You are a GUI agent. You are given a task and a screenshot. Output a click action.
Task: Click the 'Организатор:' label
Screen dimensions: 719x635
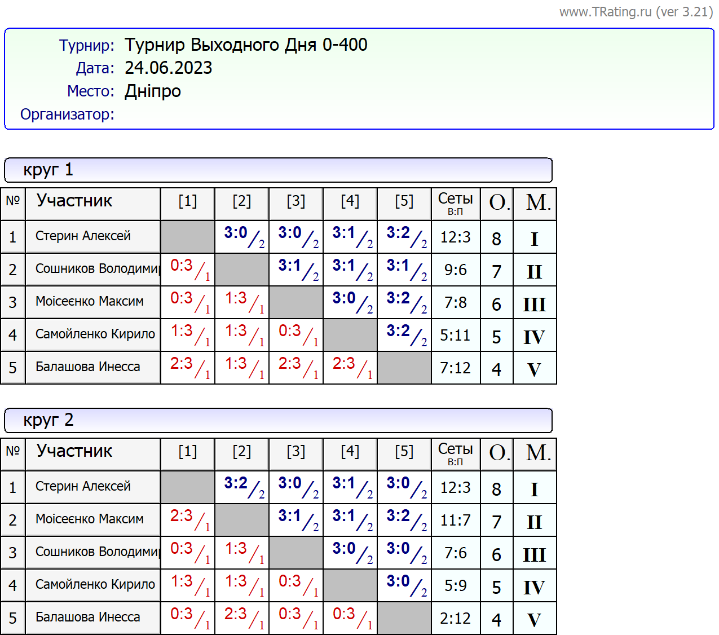click(67, 114)
